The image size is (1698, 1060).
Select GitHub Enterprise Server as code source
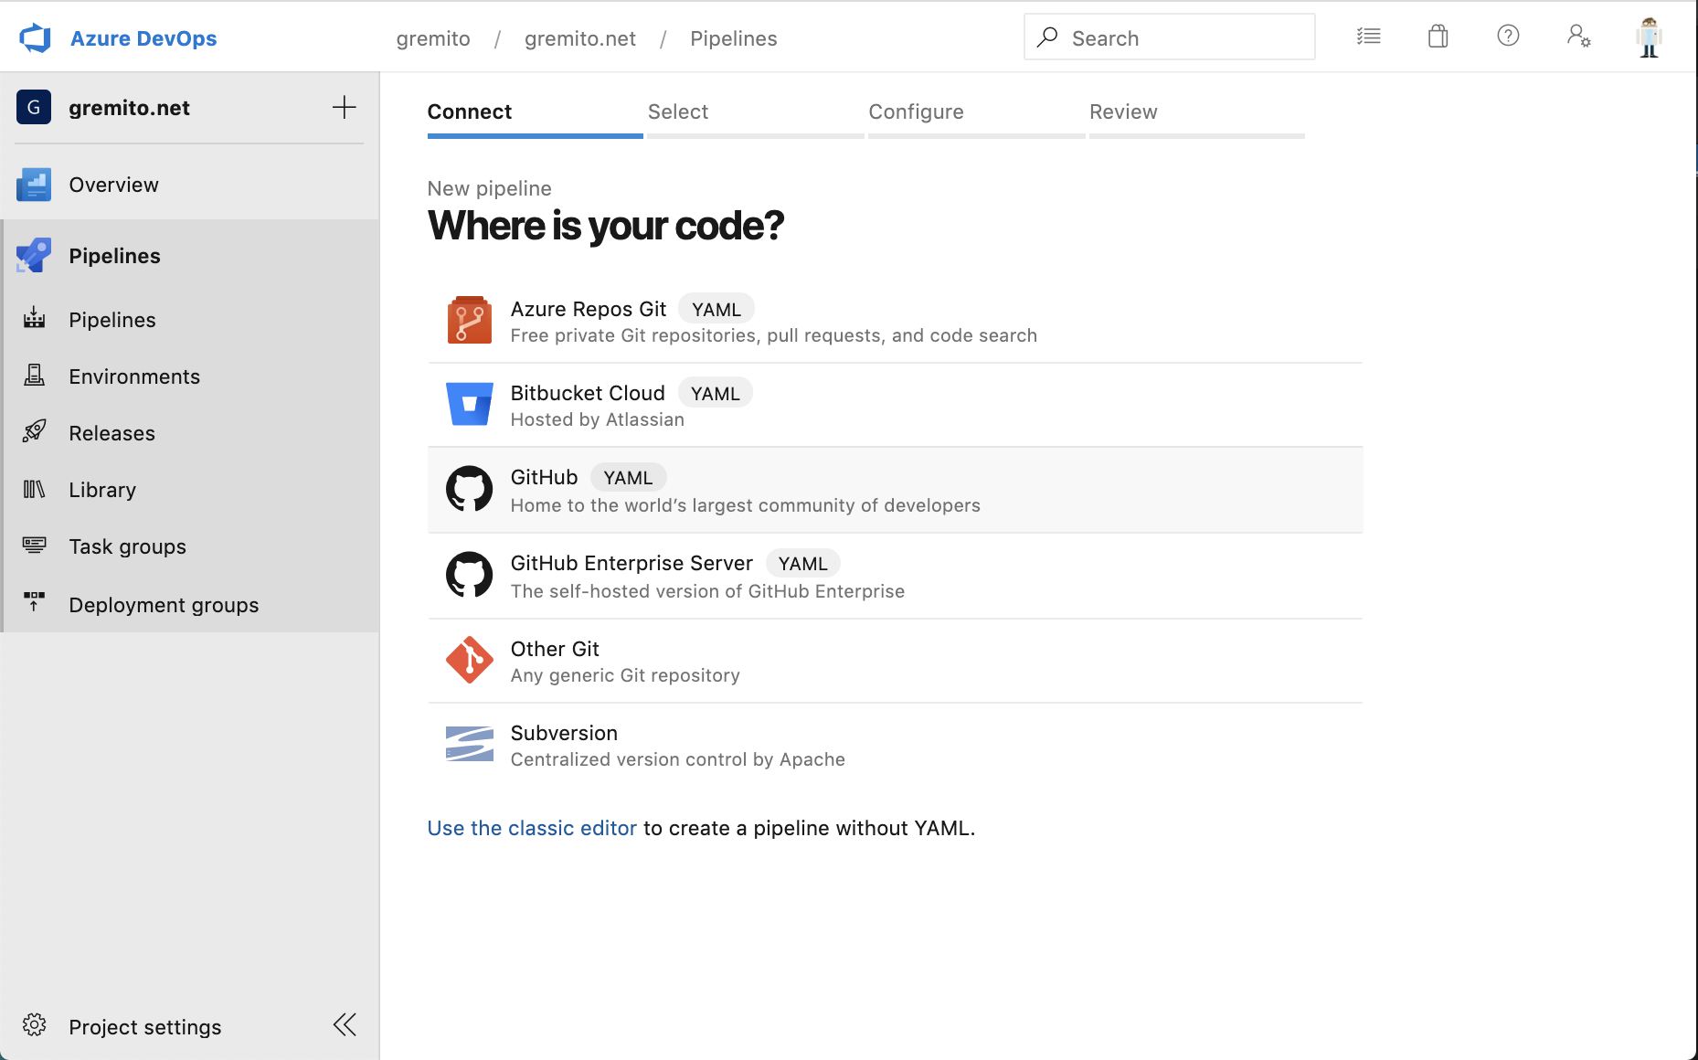coord(896,576)
